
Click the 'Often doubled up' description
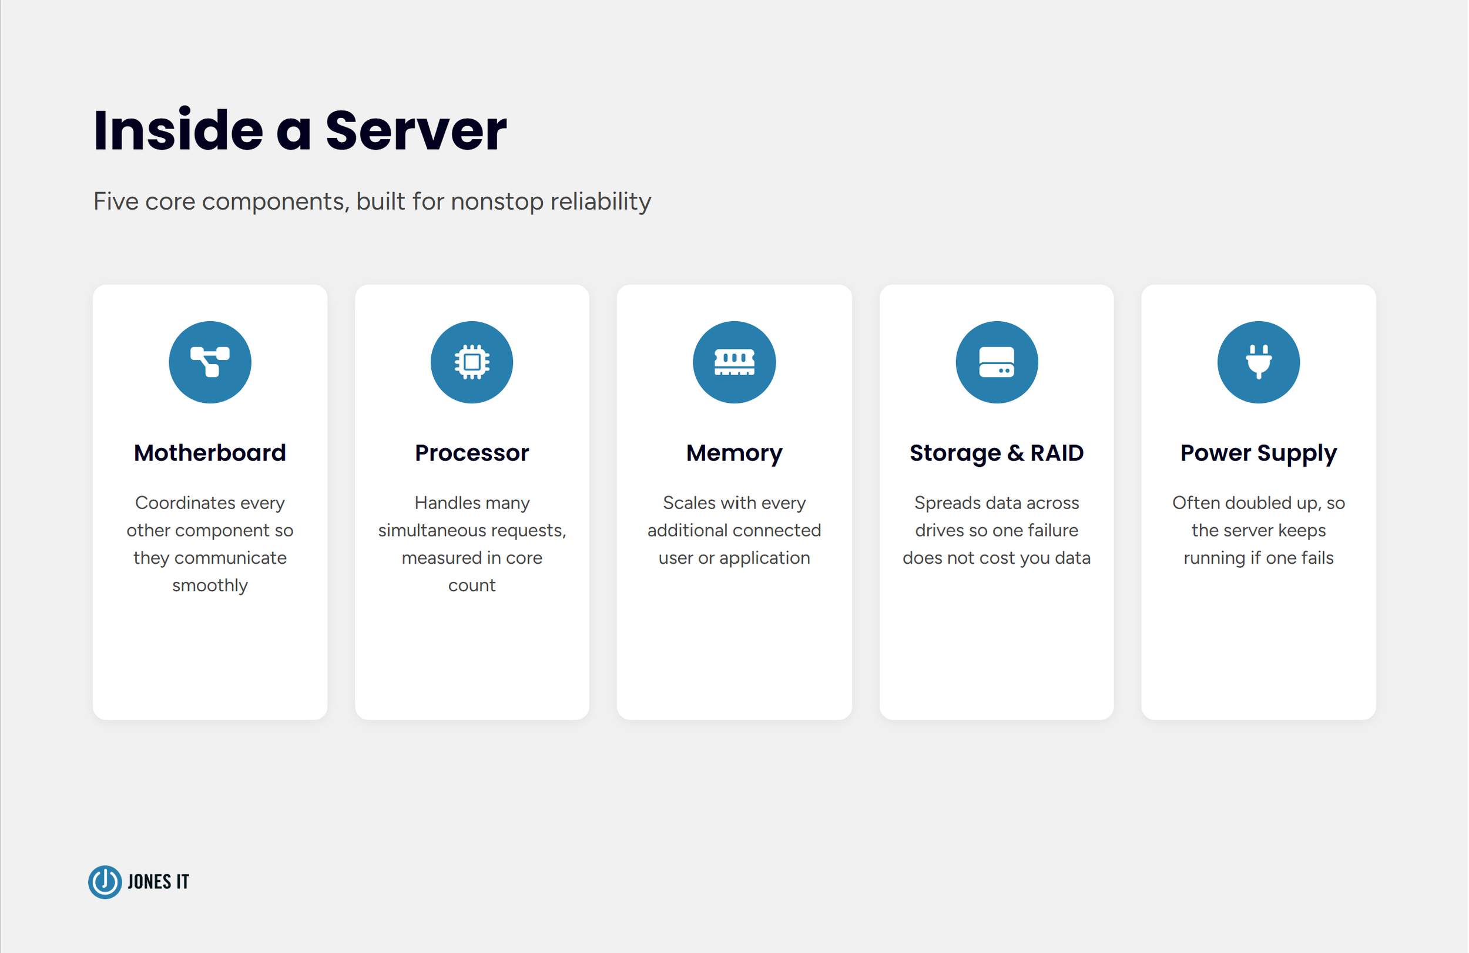pos(1259,530)
